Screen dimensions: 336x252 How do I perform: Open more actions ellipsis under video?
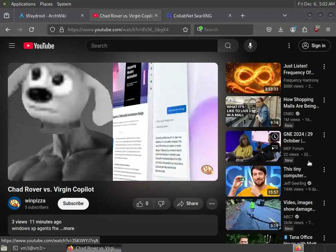tap(212, 203)
